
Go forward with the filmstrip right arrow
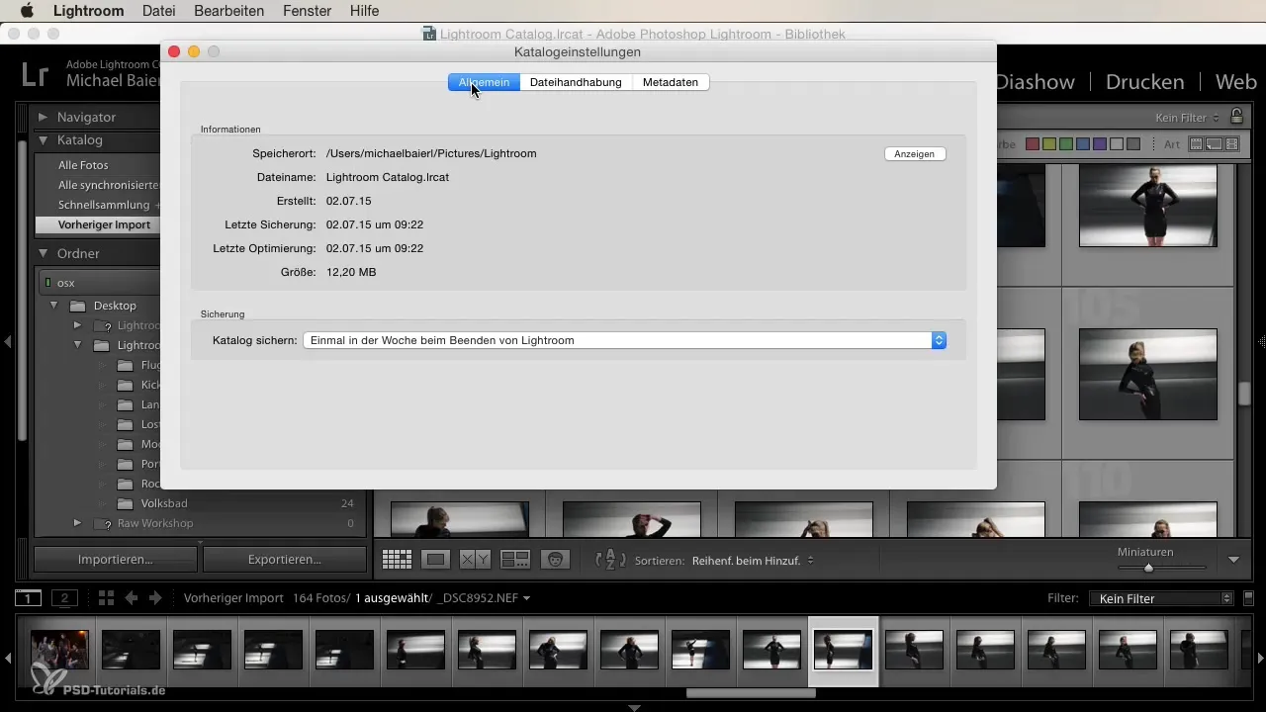click(154, 598)
